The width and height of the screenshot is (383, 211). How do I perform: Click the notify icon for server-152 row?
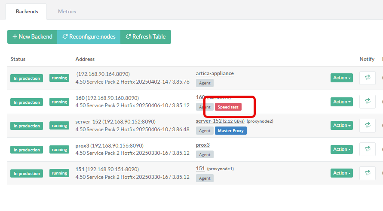pos(367,125)
